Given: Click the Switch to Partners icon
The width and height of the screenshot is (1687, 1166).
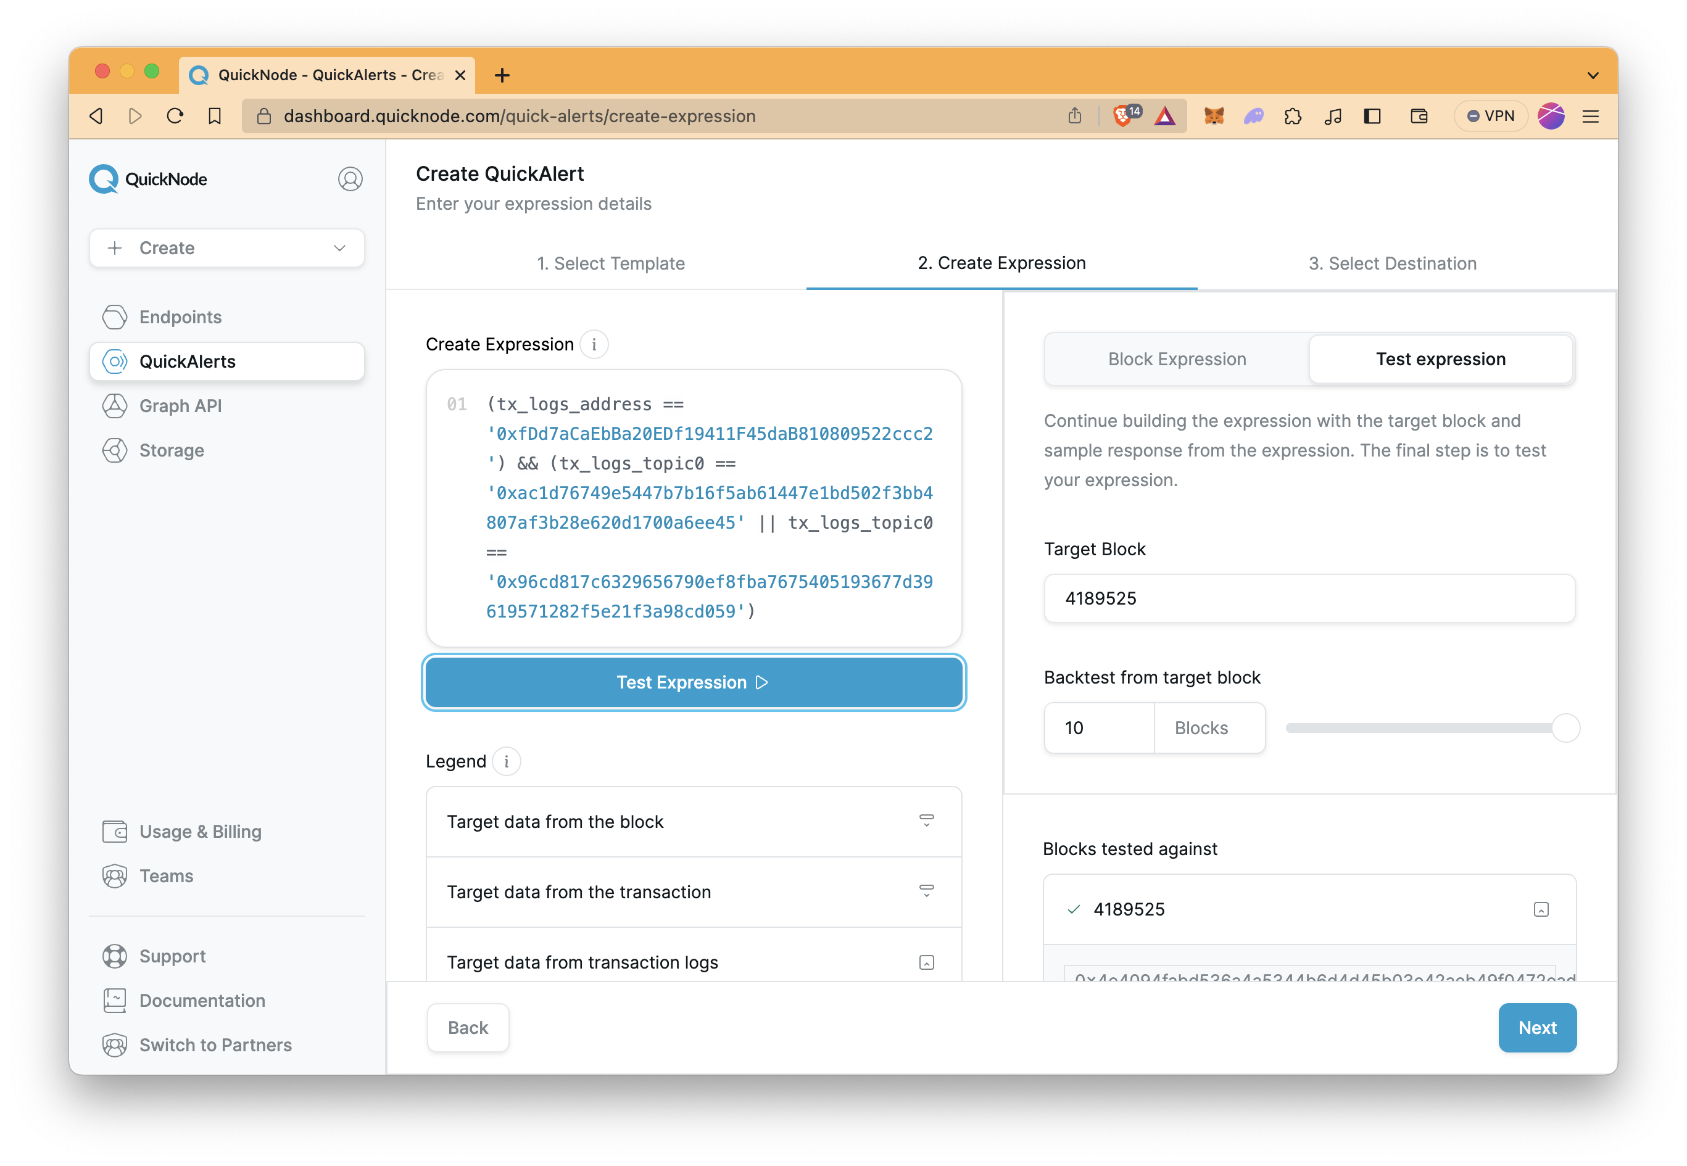Looking at the screenshot, I should (115, 1046).
